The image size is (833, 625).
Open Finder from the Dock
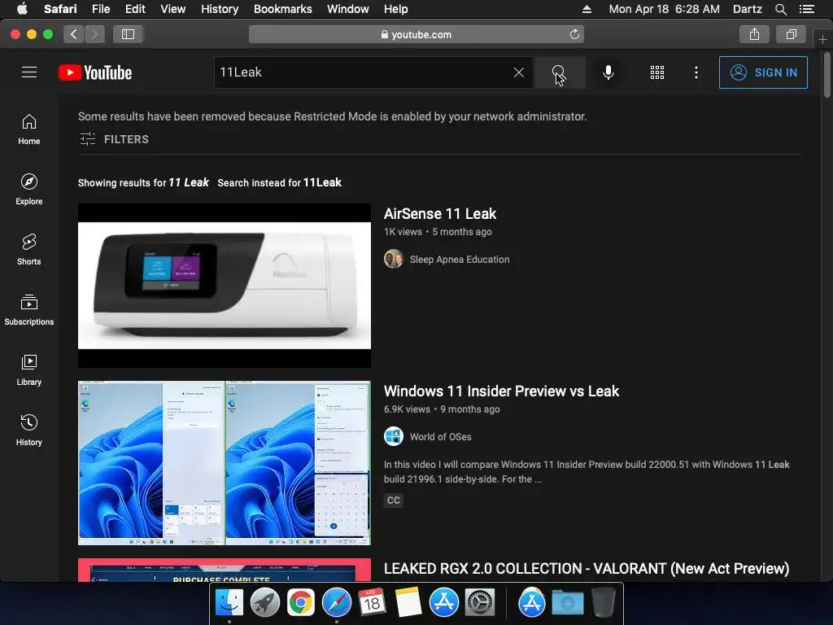(229, 603)
